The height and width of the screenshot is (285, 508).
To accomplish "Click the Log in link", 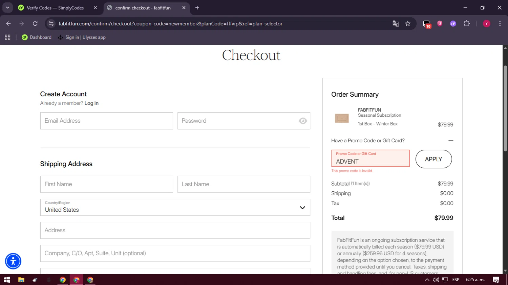I will click(91, 103).
